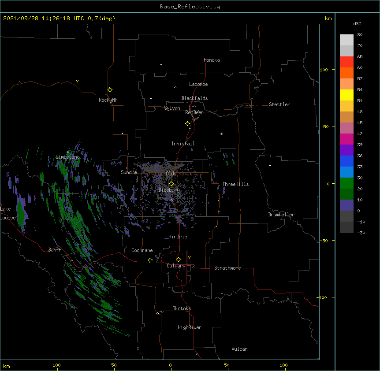Click the Didsbury town label

coord(169,190)
